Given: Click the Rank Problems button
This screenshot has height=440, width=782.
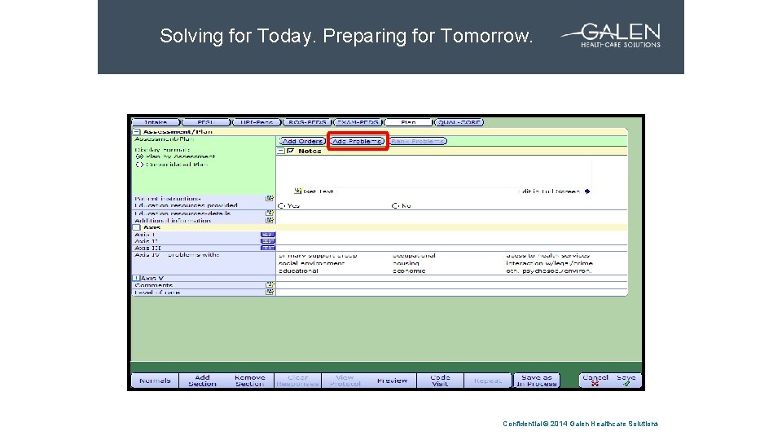Looking at the screenshot, I should (417, 141).
